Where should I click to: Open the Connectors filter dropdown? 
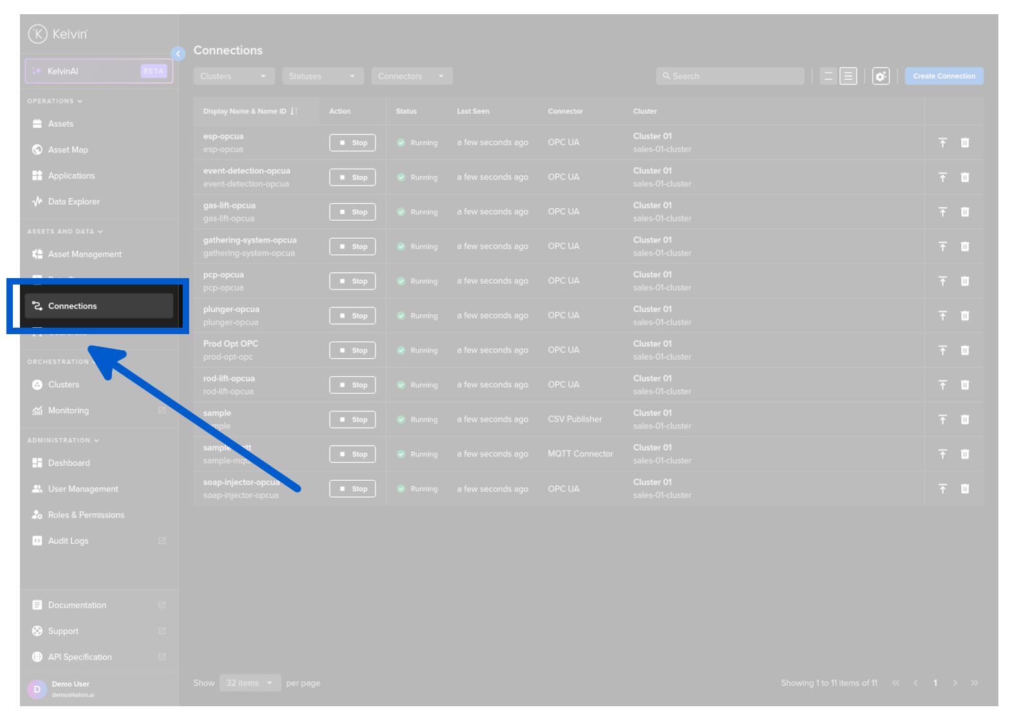(x=412, y=76)
